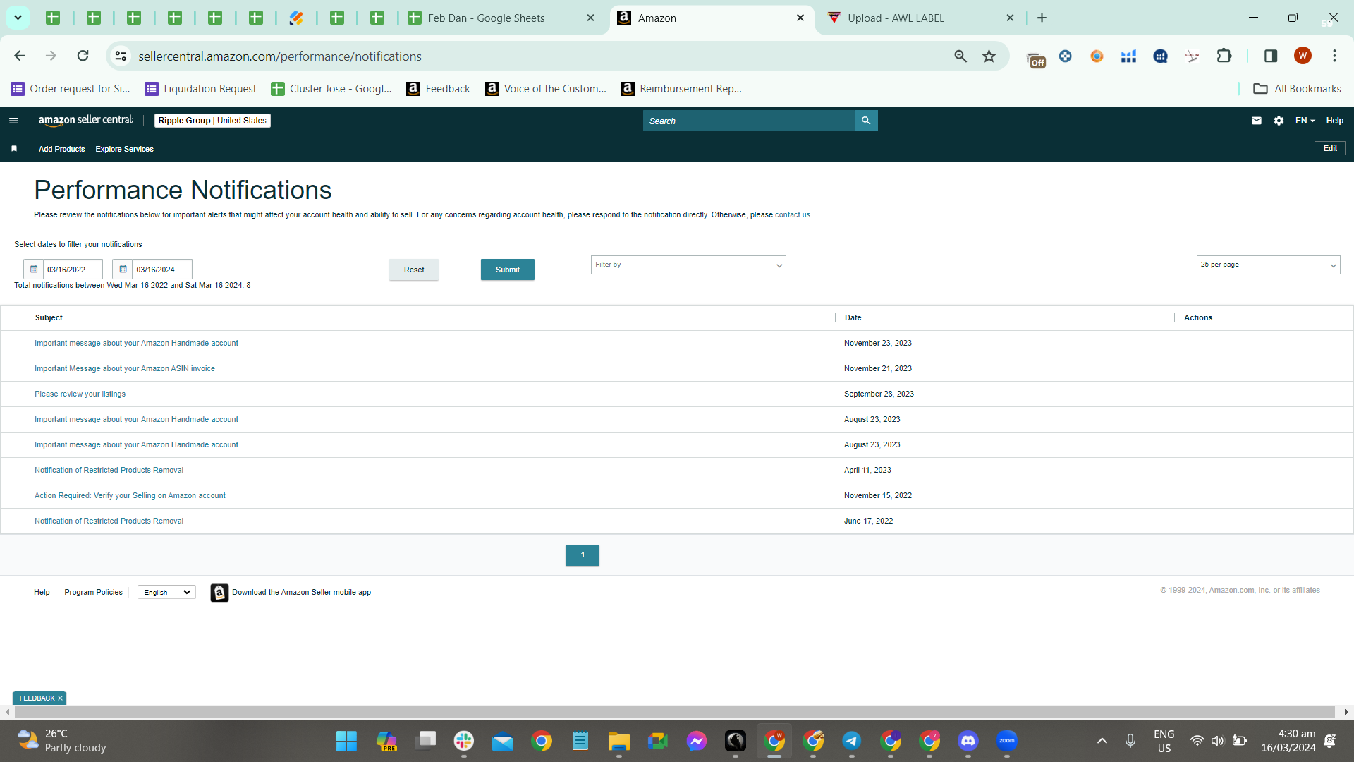
Task: Click the start date input field
Action: 73,270
